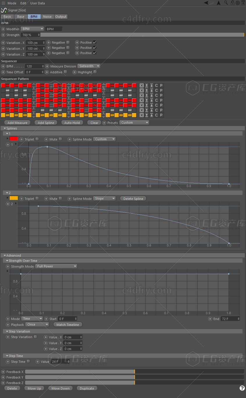
Task: Toggle the Highlight checkbox
Action: point(95,72)
